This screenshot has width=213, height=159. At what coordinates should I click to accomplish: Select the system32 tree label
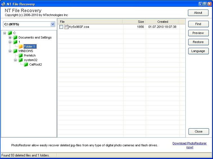point(31,60)
